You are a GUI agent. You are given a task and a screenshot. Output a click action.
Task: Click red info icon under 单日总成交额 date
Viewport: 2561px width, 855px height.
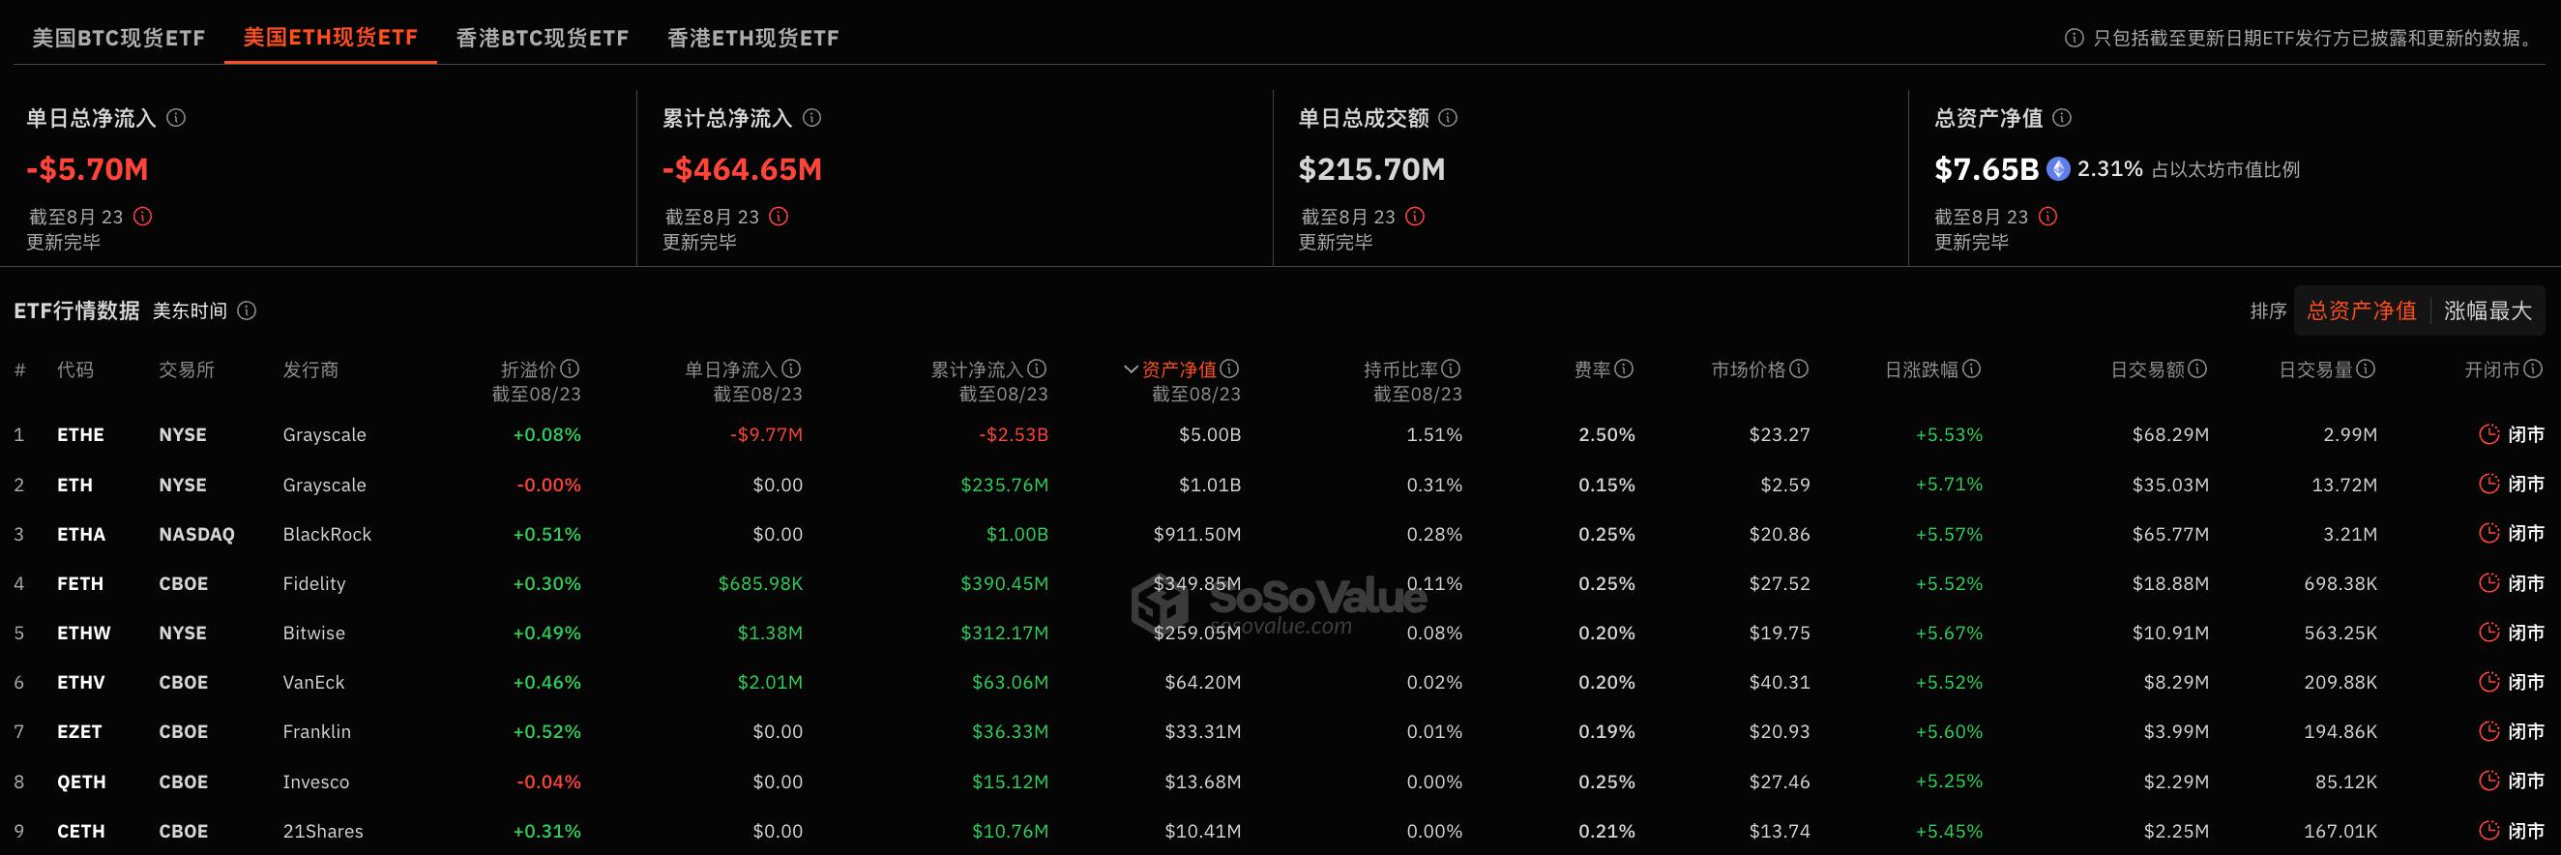pyautogui.click(x=1416, y=216)
